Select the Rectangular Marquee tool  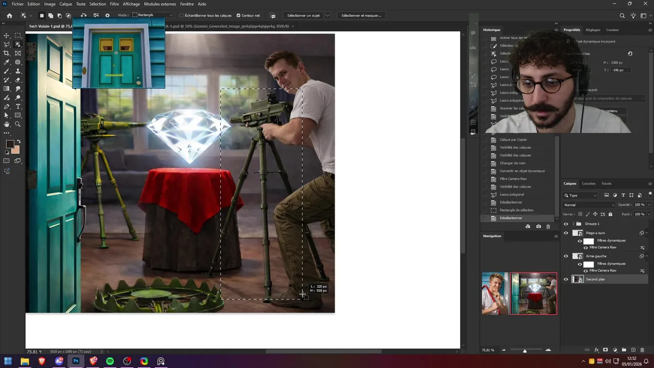[x=18, y=36]
